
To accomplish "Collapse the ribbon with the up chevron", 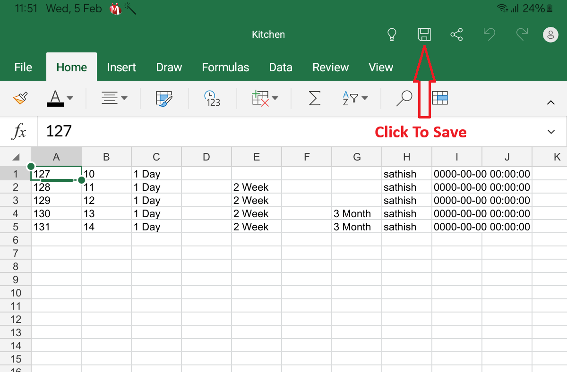I will pyautogui.click(x=550, y=102).
